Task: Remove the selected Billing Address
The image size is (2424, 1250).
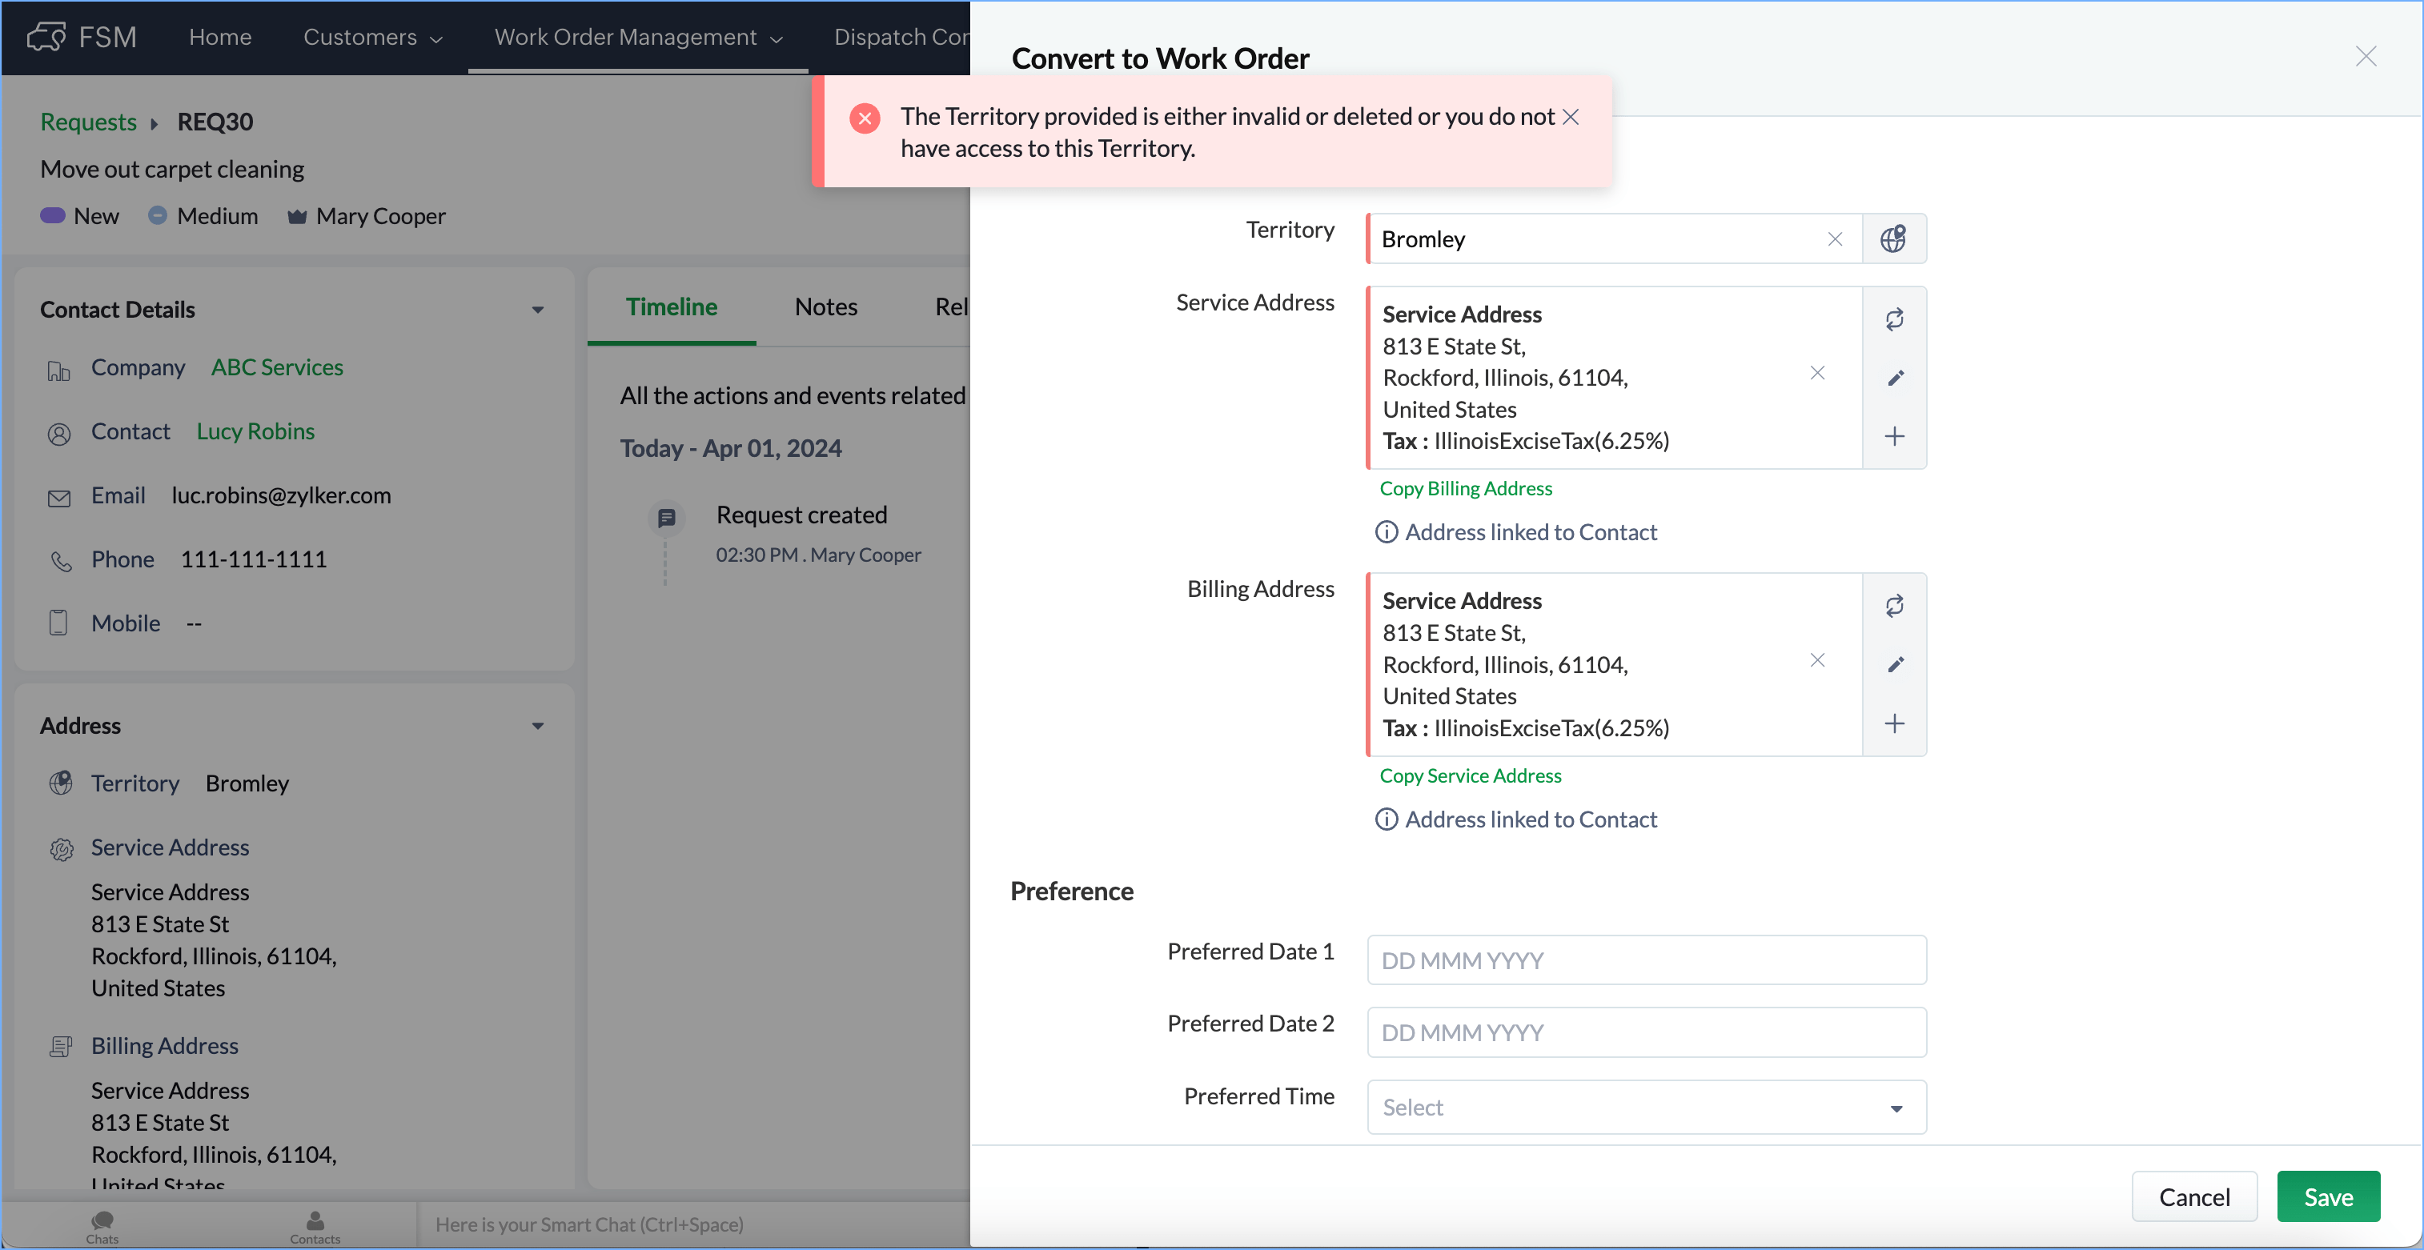Action: click(1817, 660)
